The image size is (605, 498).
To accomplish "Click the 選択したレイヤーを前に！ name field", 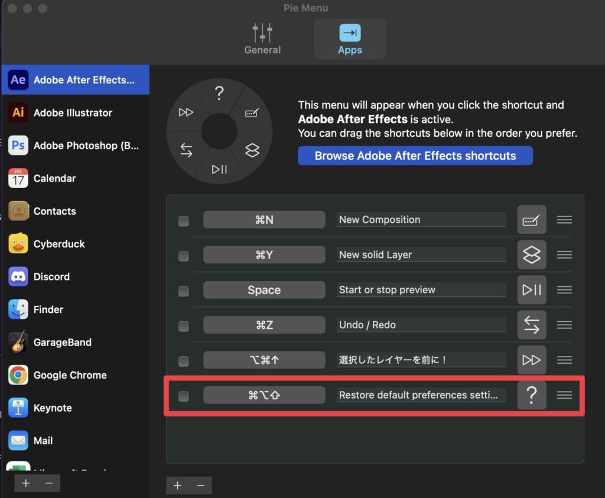I will pyautogui.click(x=421, y=360).
